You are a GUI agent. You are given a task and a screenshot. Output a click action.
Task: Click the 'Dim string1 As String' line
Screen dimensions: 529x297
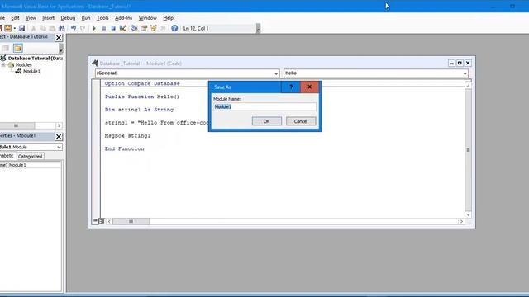[x=139, y=110]
